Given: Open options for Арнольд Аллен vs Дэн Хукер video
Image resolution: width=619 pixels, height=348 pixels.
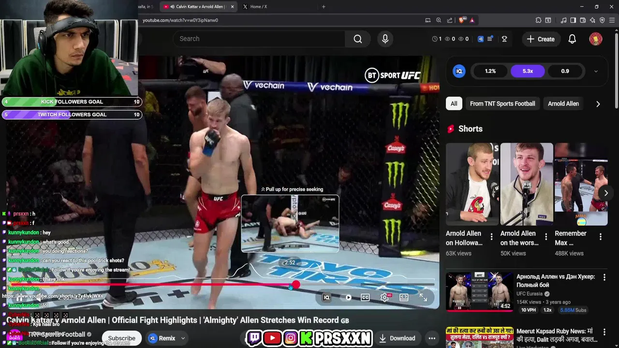Looking at the screenshot, I should 604,277.
